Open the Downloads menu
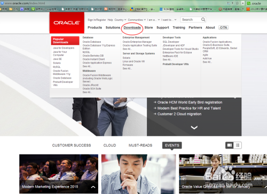 [x=132, y=28]
